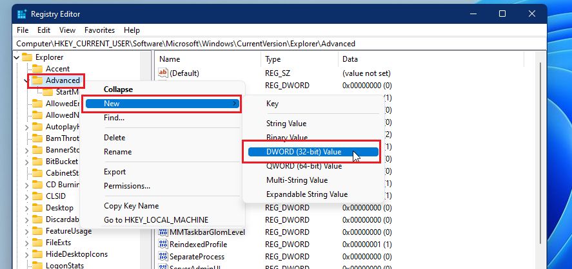
Task: Click the SeparateProcess DWORD icon
Action: 163,257
